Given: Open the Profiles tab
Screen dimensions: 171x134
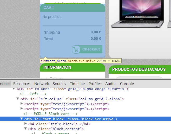Looking at the screenshot, I should pos(95,84).
